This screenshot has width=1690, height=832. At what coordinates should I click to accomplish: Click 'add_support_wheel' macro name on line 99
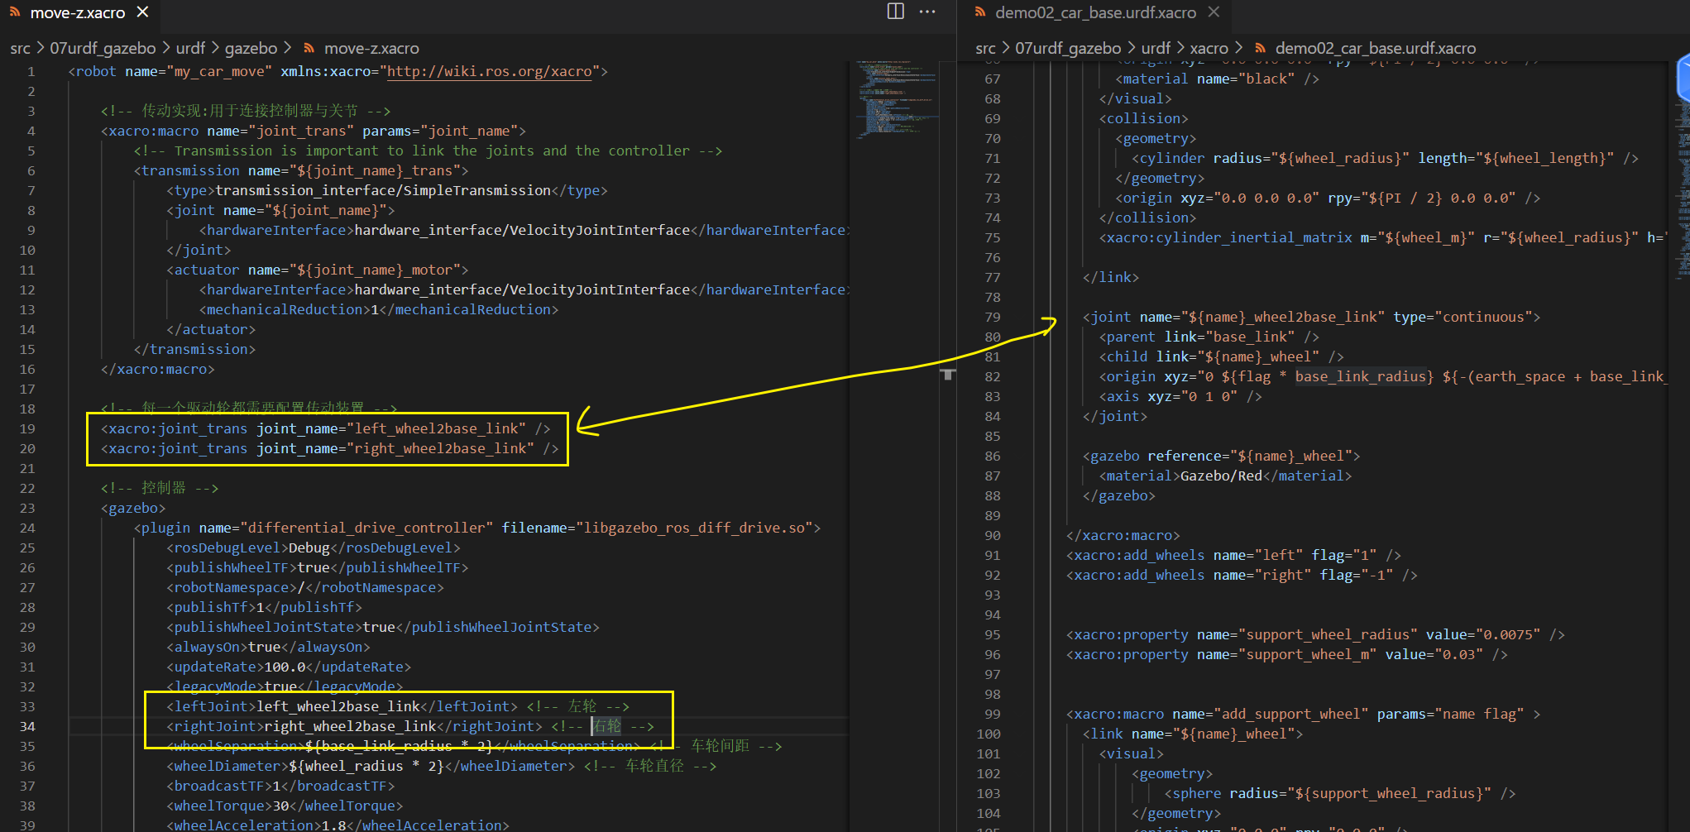pyautogui.click(x=1291, y=714)
